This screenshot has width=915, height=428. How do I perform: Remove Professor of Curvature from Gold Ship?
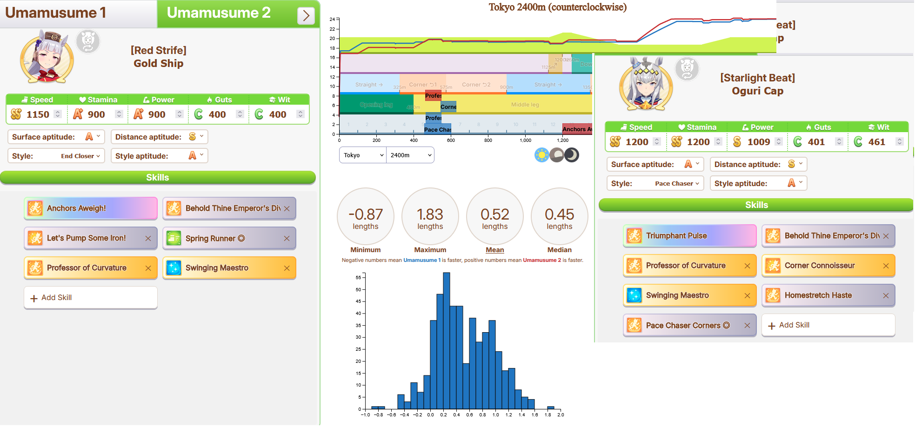click(148, 268)
